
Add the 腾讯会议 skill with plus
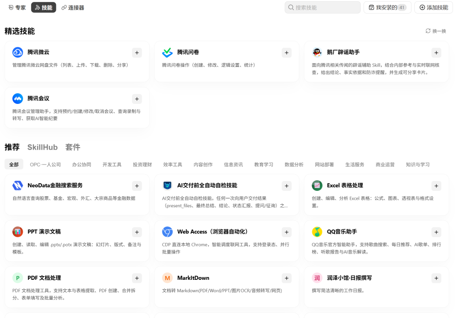point(137,99)
